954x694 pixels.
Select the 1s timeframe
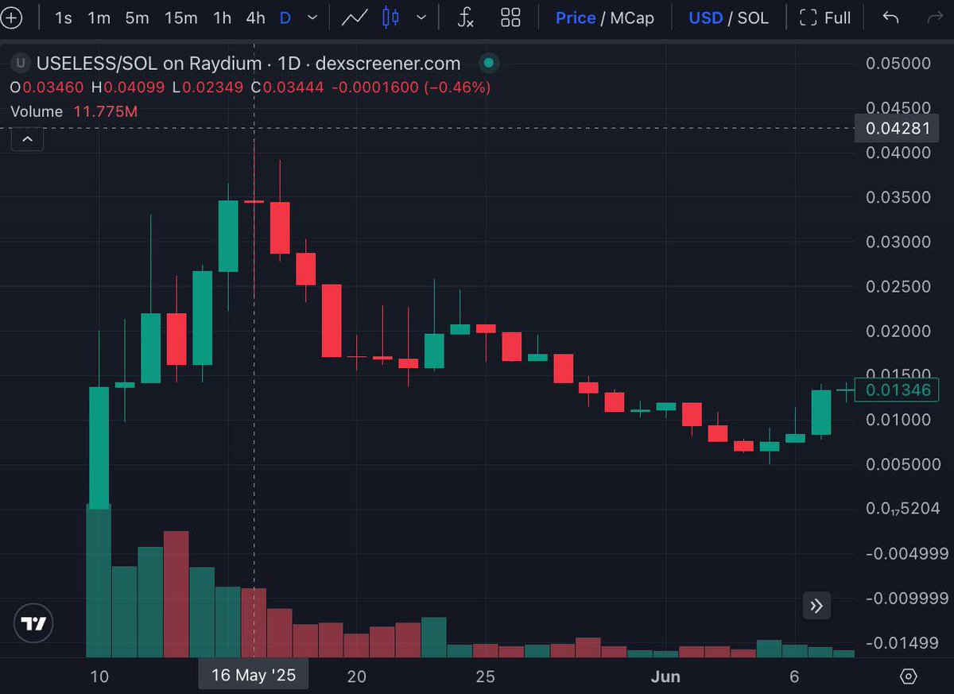point(64,17)
